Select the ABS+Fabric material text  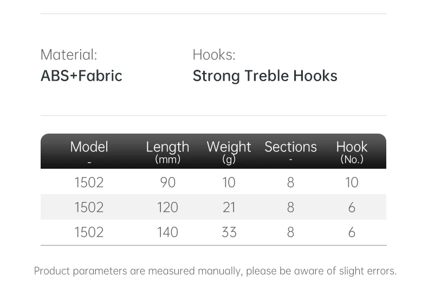click(x=81, y=76)
